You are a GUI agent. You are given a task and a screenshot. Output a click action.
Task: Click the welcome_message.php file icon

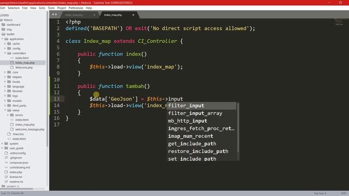(12, 129)
